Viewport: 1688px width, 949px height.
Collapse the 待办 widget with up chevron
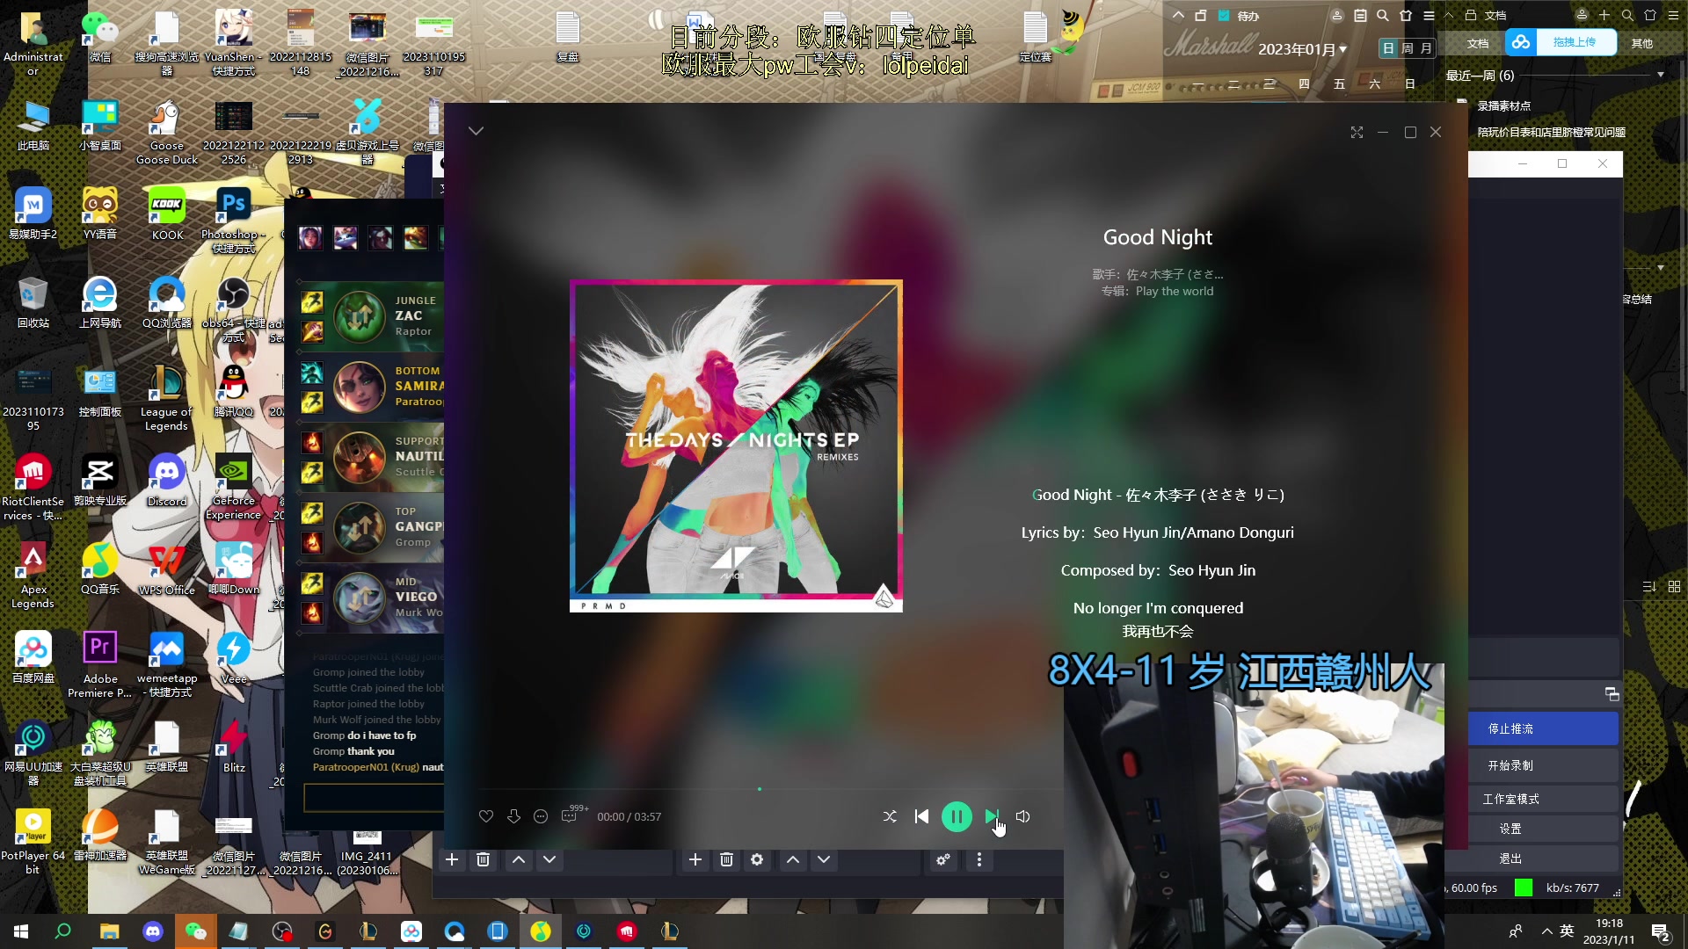[x=1178, y=15]
